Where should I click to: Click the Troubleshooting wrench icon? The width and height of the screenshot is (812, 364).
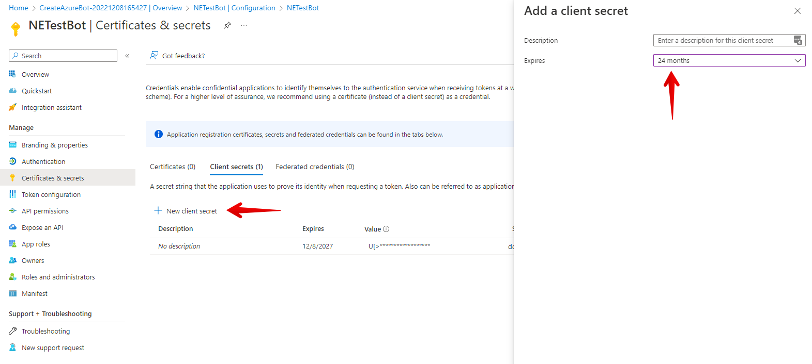(12, 331)
